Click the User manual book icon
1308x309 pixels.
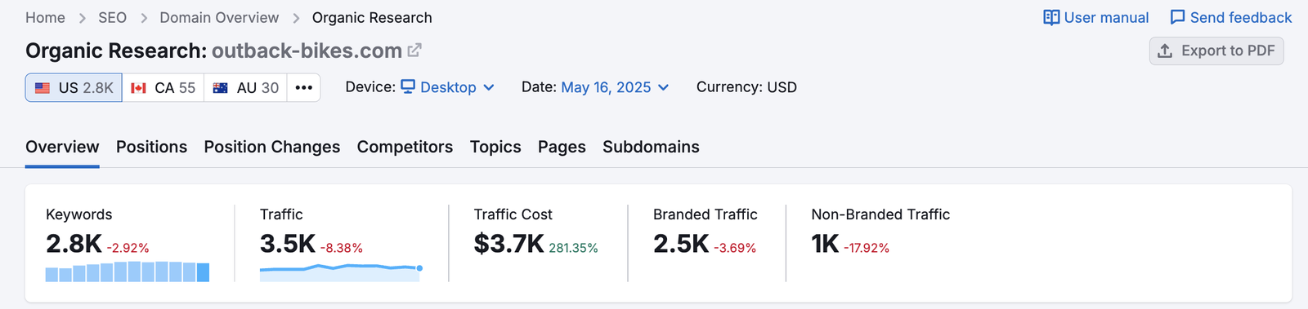(1051, 17)
